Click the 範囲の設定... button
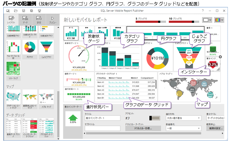 click(x=215, y=128)
